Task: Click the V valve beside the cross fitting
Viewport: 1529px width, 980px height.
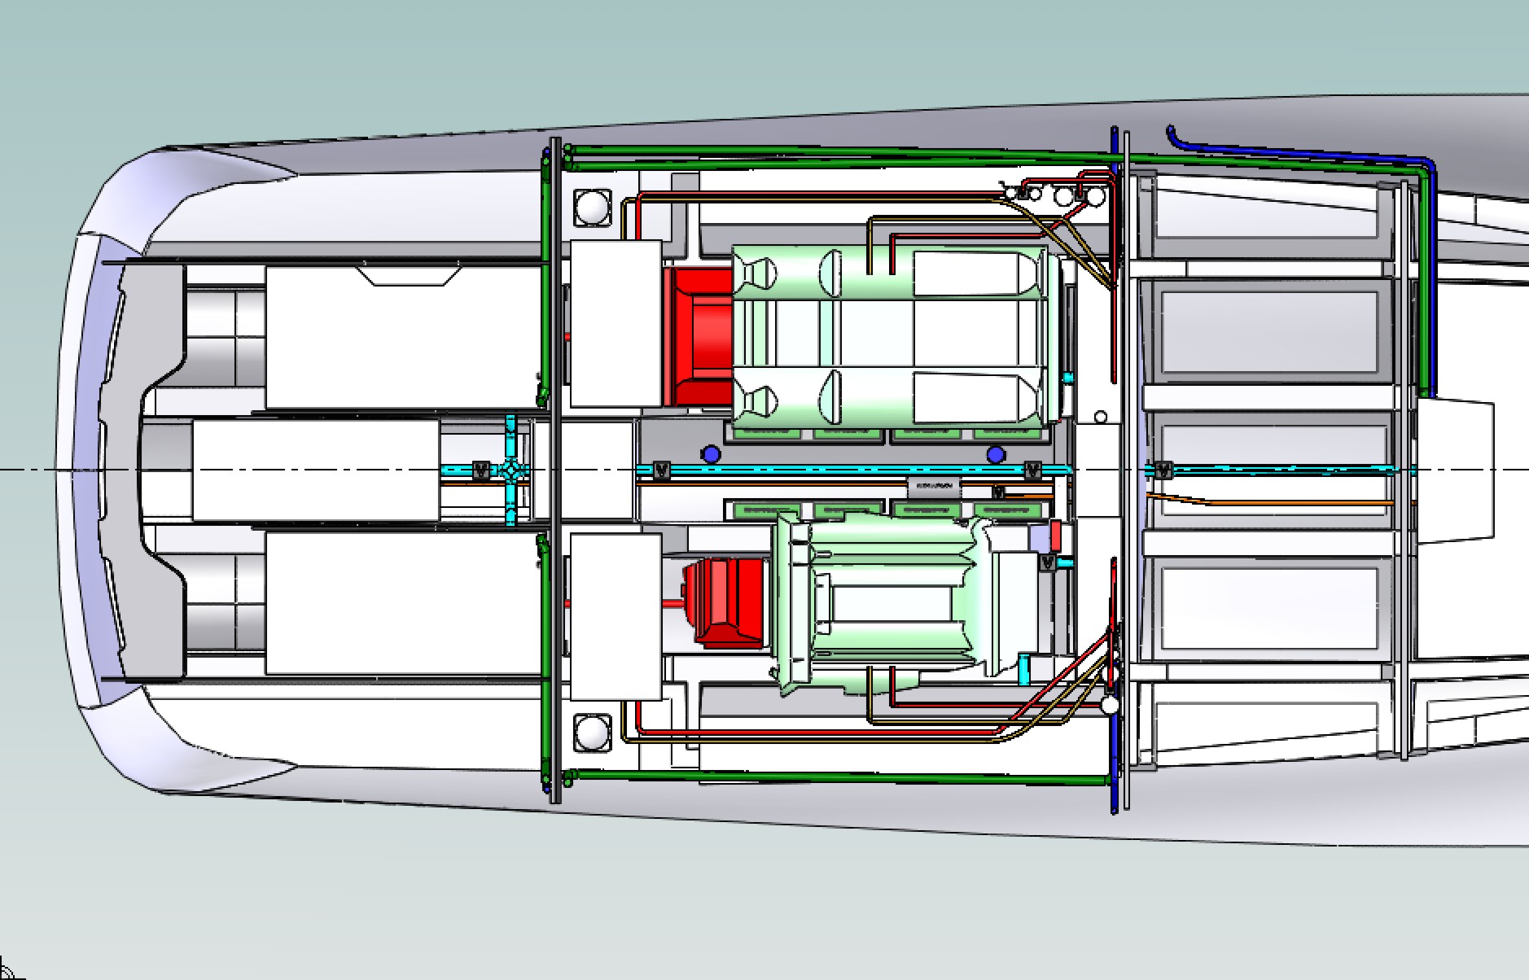Action: point(480,470)
